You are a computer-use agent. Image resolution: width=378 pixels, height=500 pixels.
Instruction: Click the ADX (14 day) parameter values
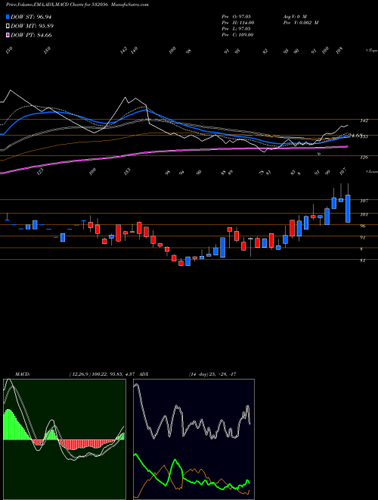pyautogui.click(x=212, y=374)
